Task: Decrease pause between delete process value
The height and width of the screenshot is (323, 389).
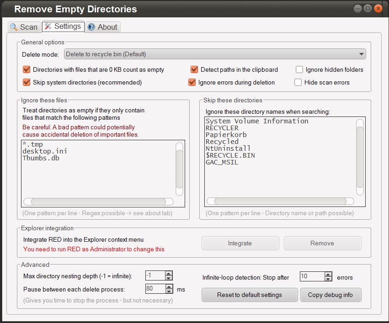Action: [169, 291]
